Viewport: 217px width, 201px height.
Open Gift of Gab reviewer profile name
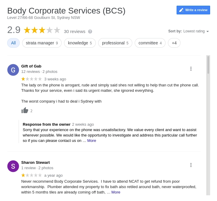click(31, 66)
